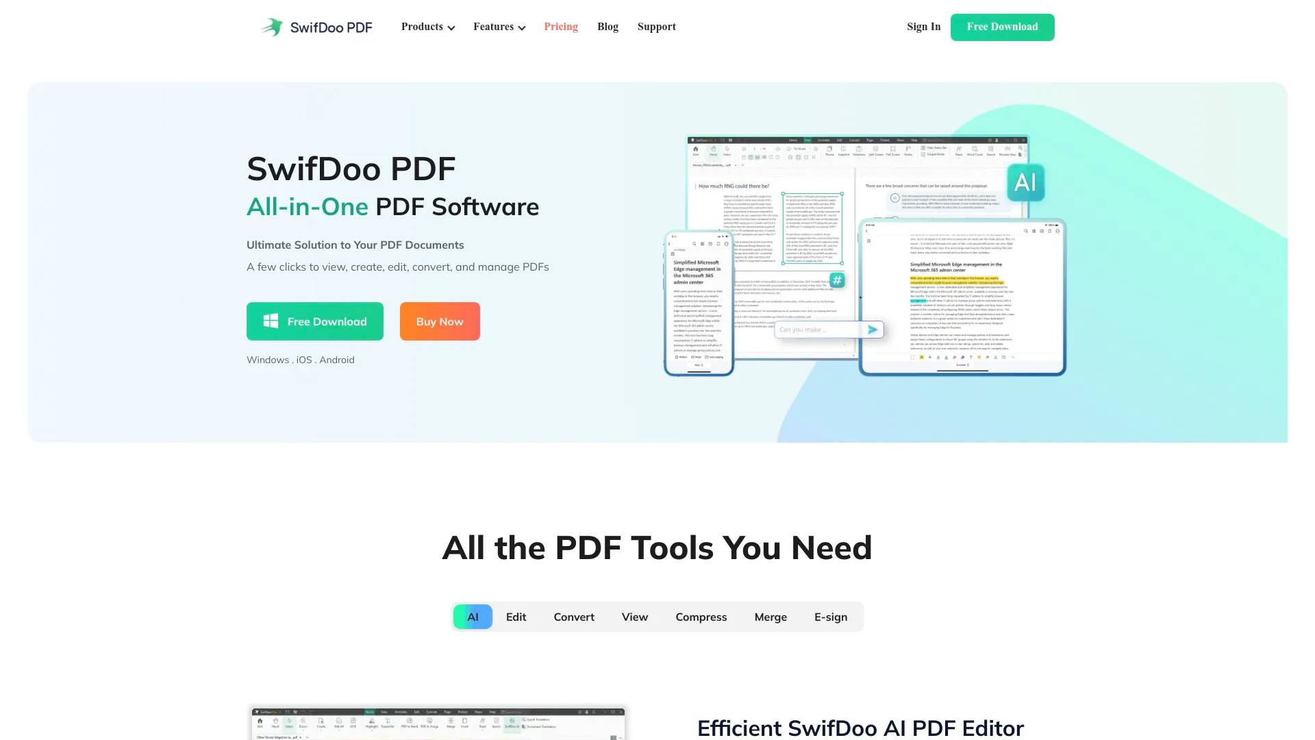Select the Merge PDF tool

[771, 616]
